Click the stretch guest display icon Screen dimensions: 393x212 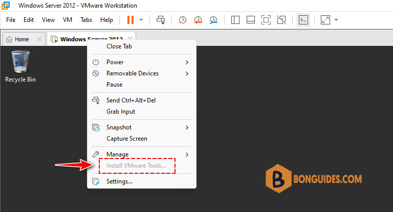pos(325,20)
